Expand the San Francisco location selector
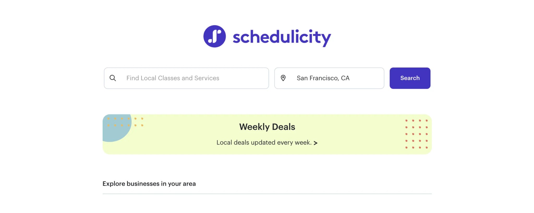 (329, 78)
